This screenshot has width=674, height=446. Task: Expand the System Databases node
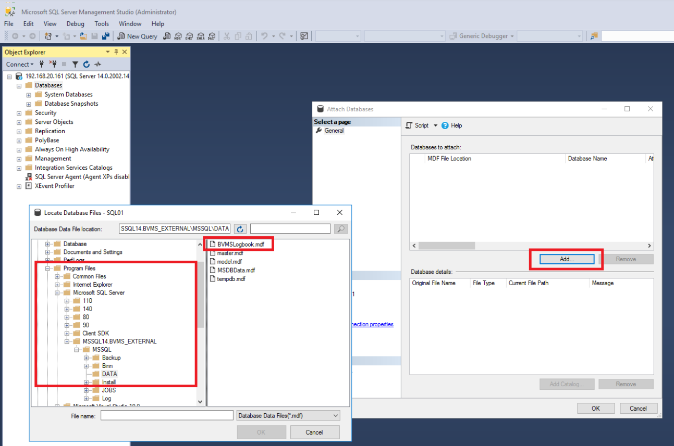tap(29, 95)
